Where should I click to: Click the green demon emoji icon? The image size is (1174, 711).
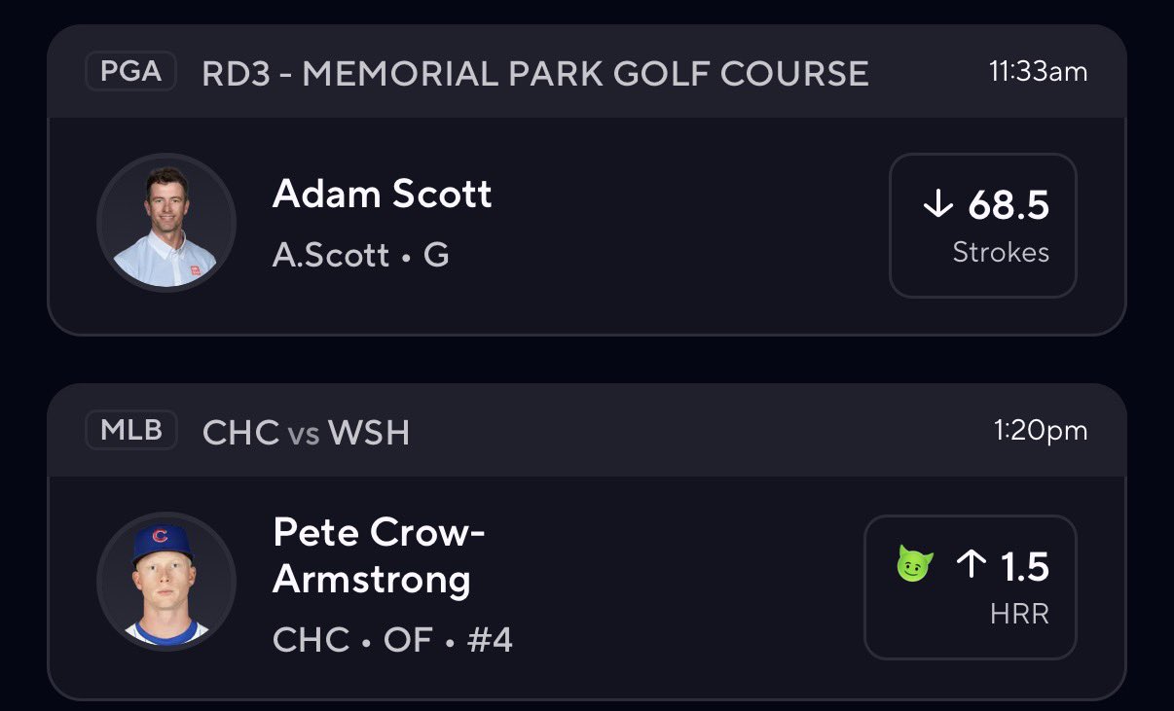[915, 565]
